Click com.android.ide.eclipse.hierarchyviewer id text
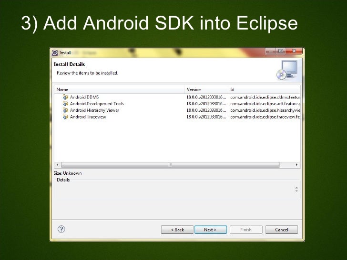 coord(265,110)
